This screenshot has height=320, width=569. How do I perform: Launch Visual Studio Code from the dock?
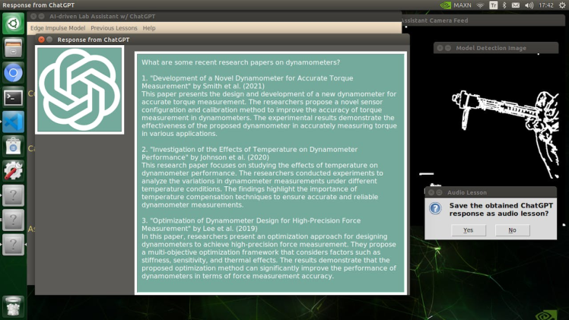pos(14,122)
